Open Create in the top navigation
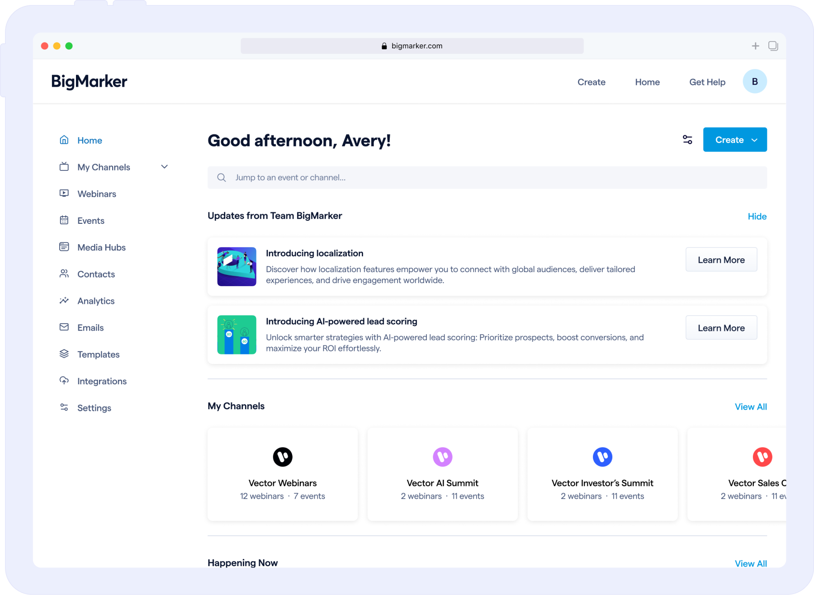814x595 pixels. (x=592, y=82)
